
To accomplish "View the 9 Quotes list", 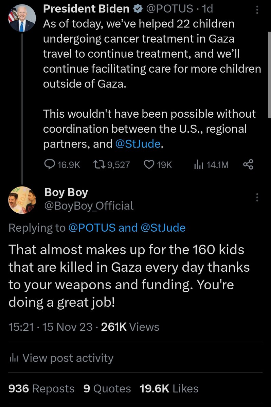I will coord(107,389).
